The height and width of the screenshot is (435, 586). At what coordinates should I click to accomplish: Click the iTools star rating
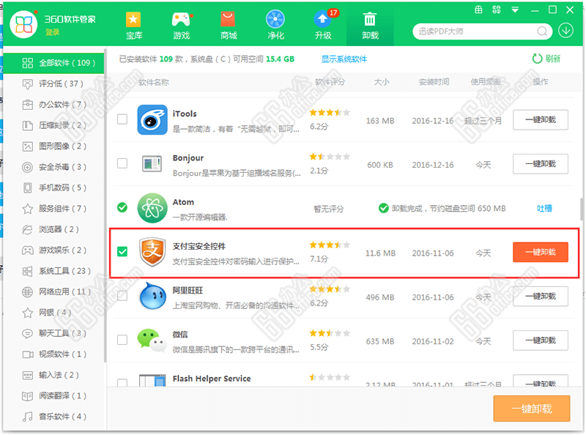pyautogui.click(x=330, y=112)
